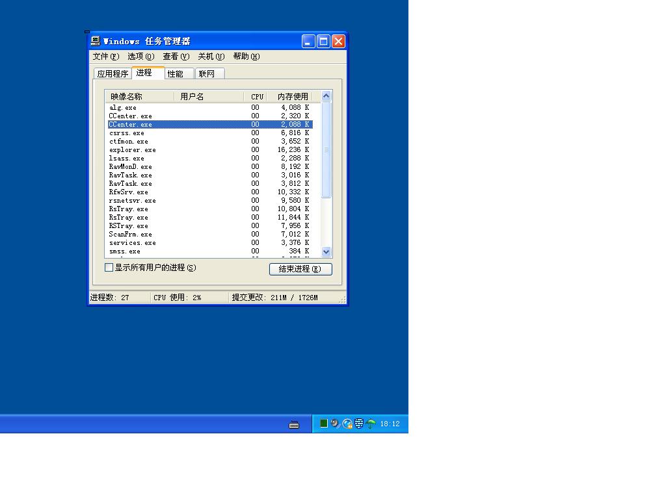Select RSTray.exe row using 7,956 K
The height and width of the screenshot is (499, 666).
tap(210, 226)
